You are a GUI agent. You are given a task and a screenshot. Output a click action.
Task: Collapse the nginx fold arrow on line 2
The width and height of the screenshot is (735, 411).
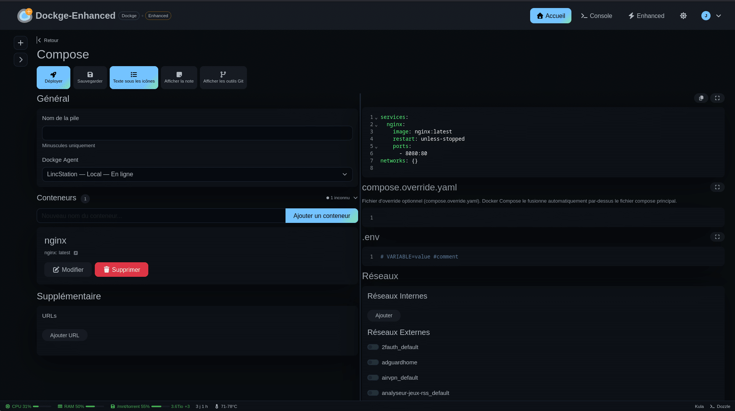pyautogui.click(x=376, y=125)
